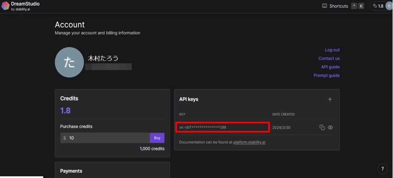Click the DreamStudio brand name text
This screenshot has height=178, width=393.
tap(25, 4)
